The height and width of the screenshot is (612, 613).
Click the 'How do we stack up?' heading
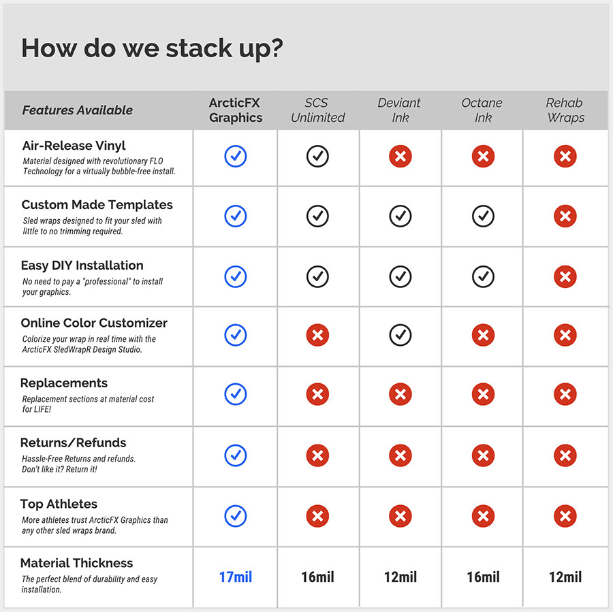tap(152, 48)
